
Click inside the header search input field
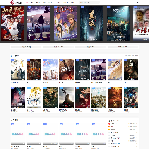pyautogui.click(x=88, y=2)
